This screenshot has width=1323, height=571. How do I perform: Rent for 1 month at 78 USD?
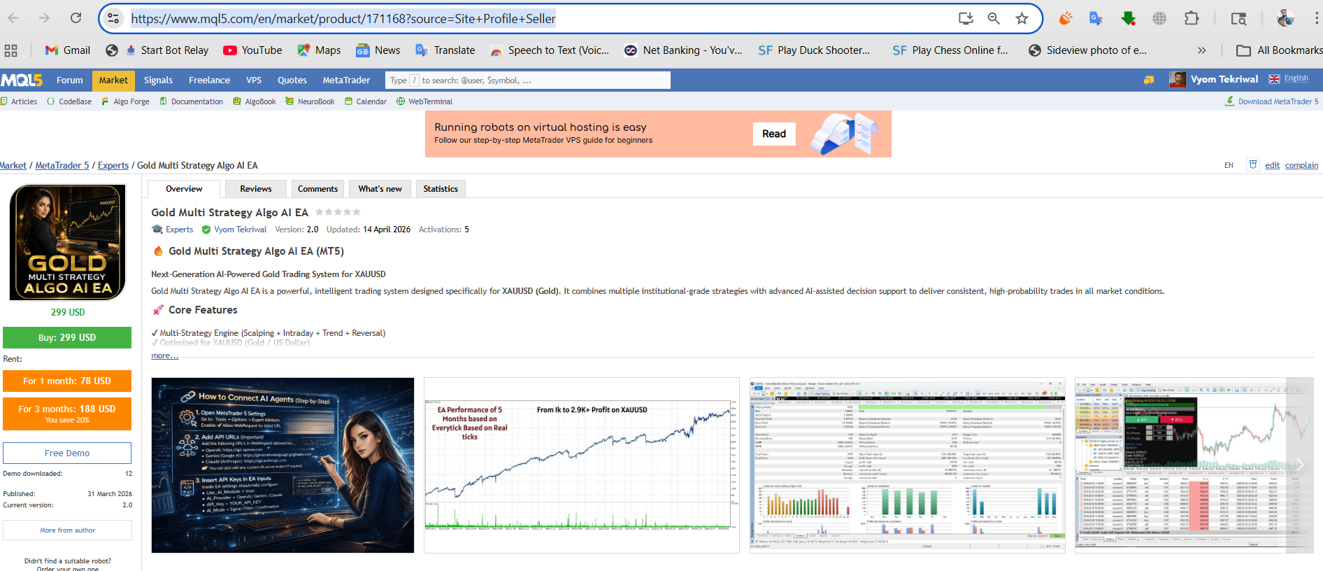click(x=67, y=381)
